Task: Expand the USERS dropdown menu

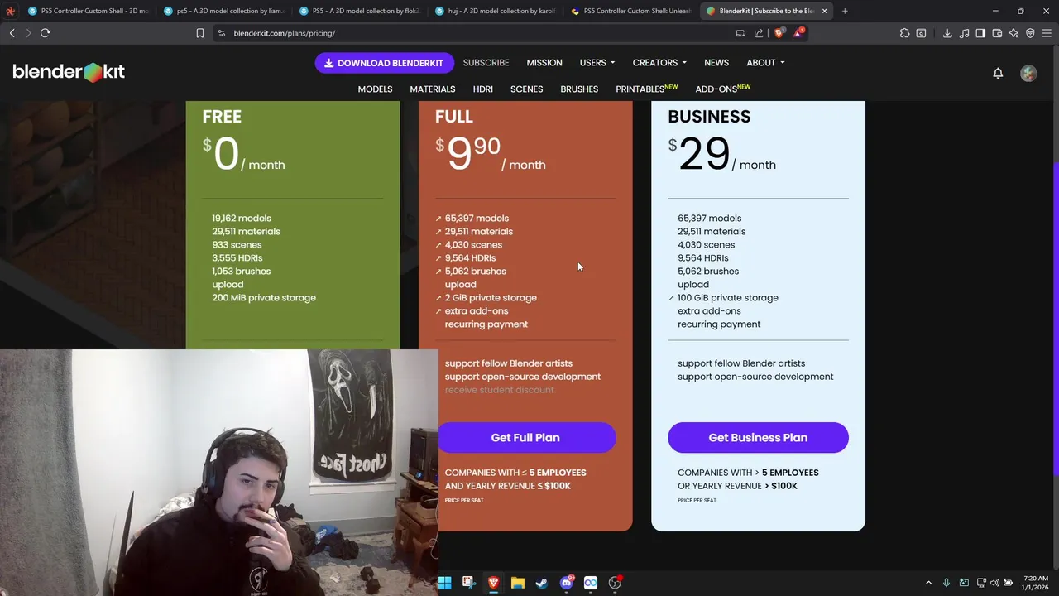Action: tap(597, 63)
